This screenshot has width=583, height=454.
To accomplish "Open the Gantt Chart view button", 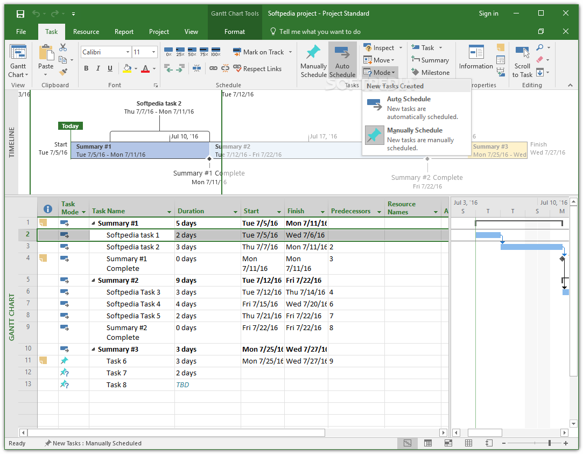I will pyautogui.click(x=18, y=61).
